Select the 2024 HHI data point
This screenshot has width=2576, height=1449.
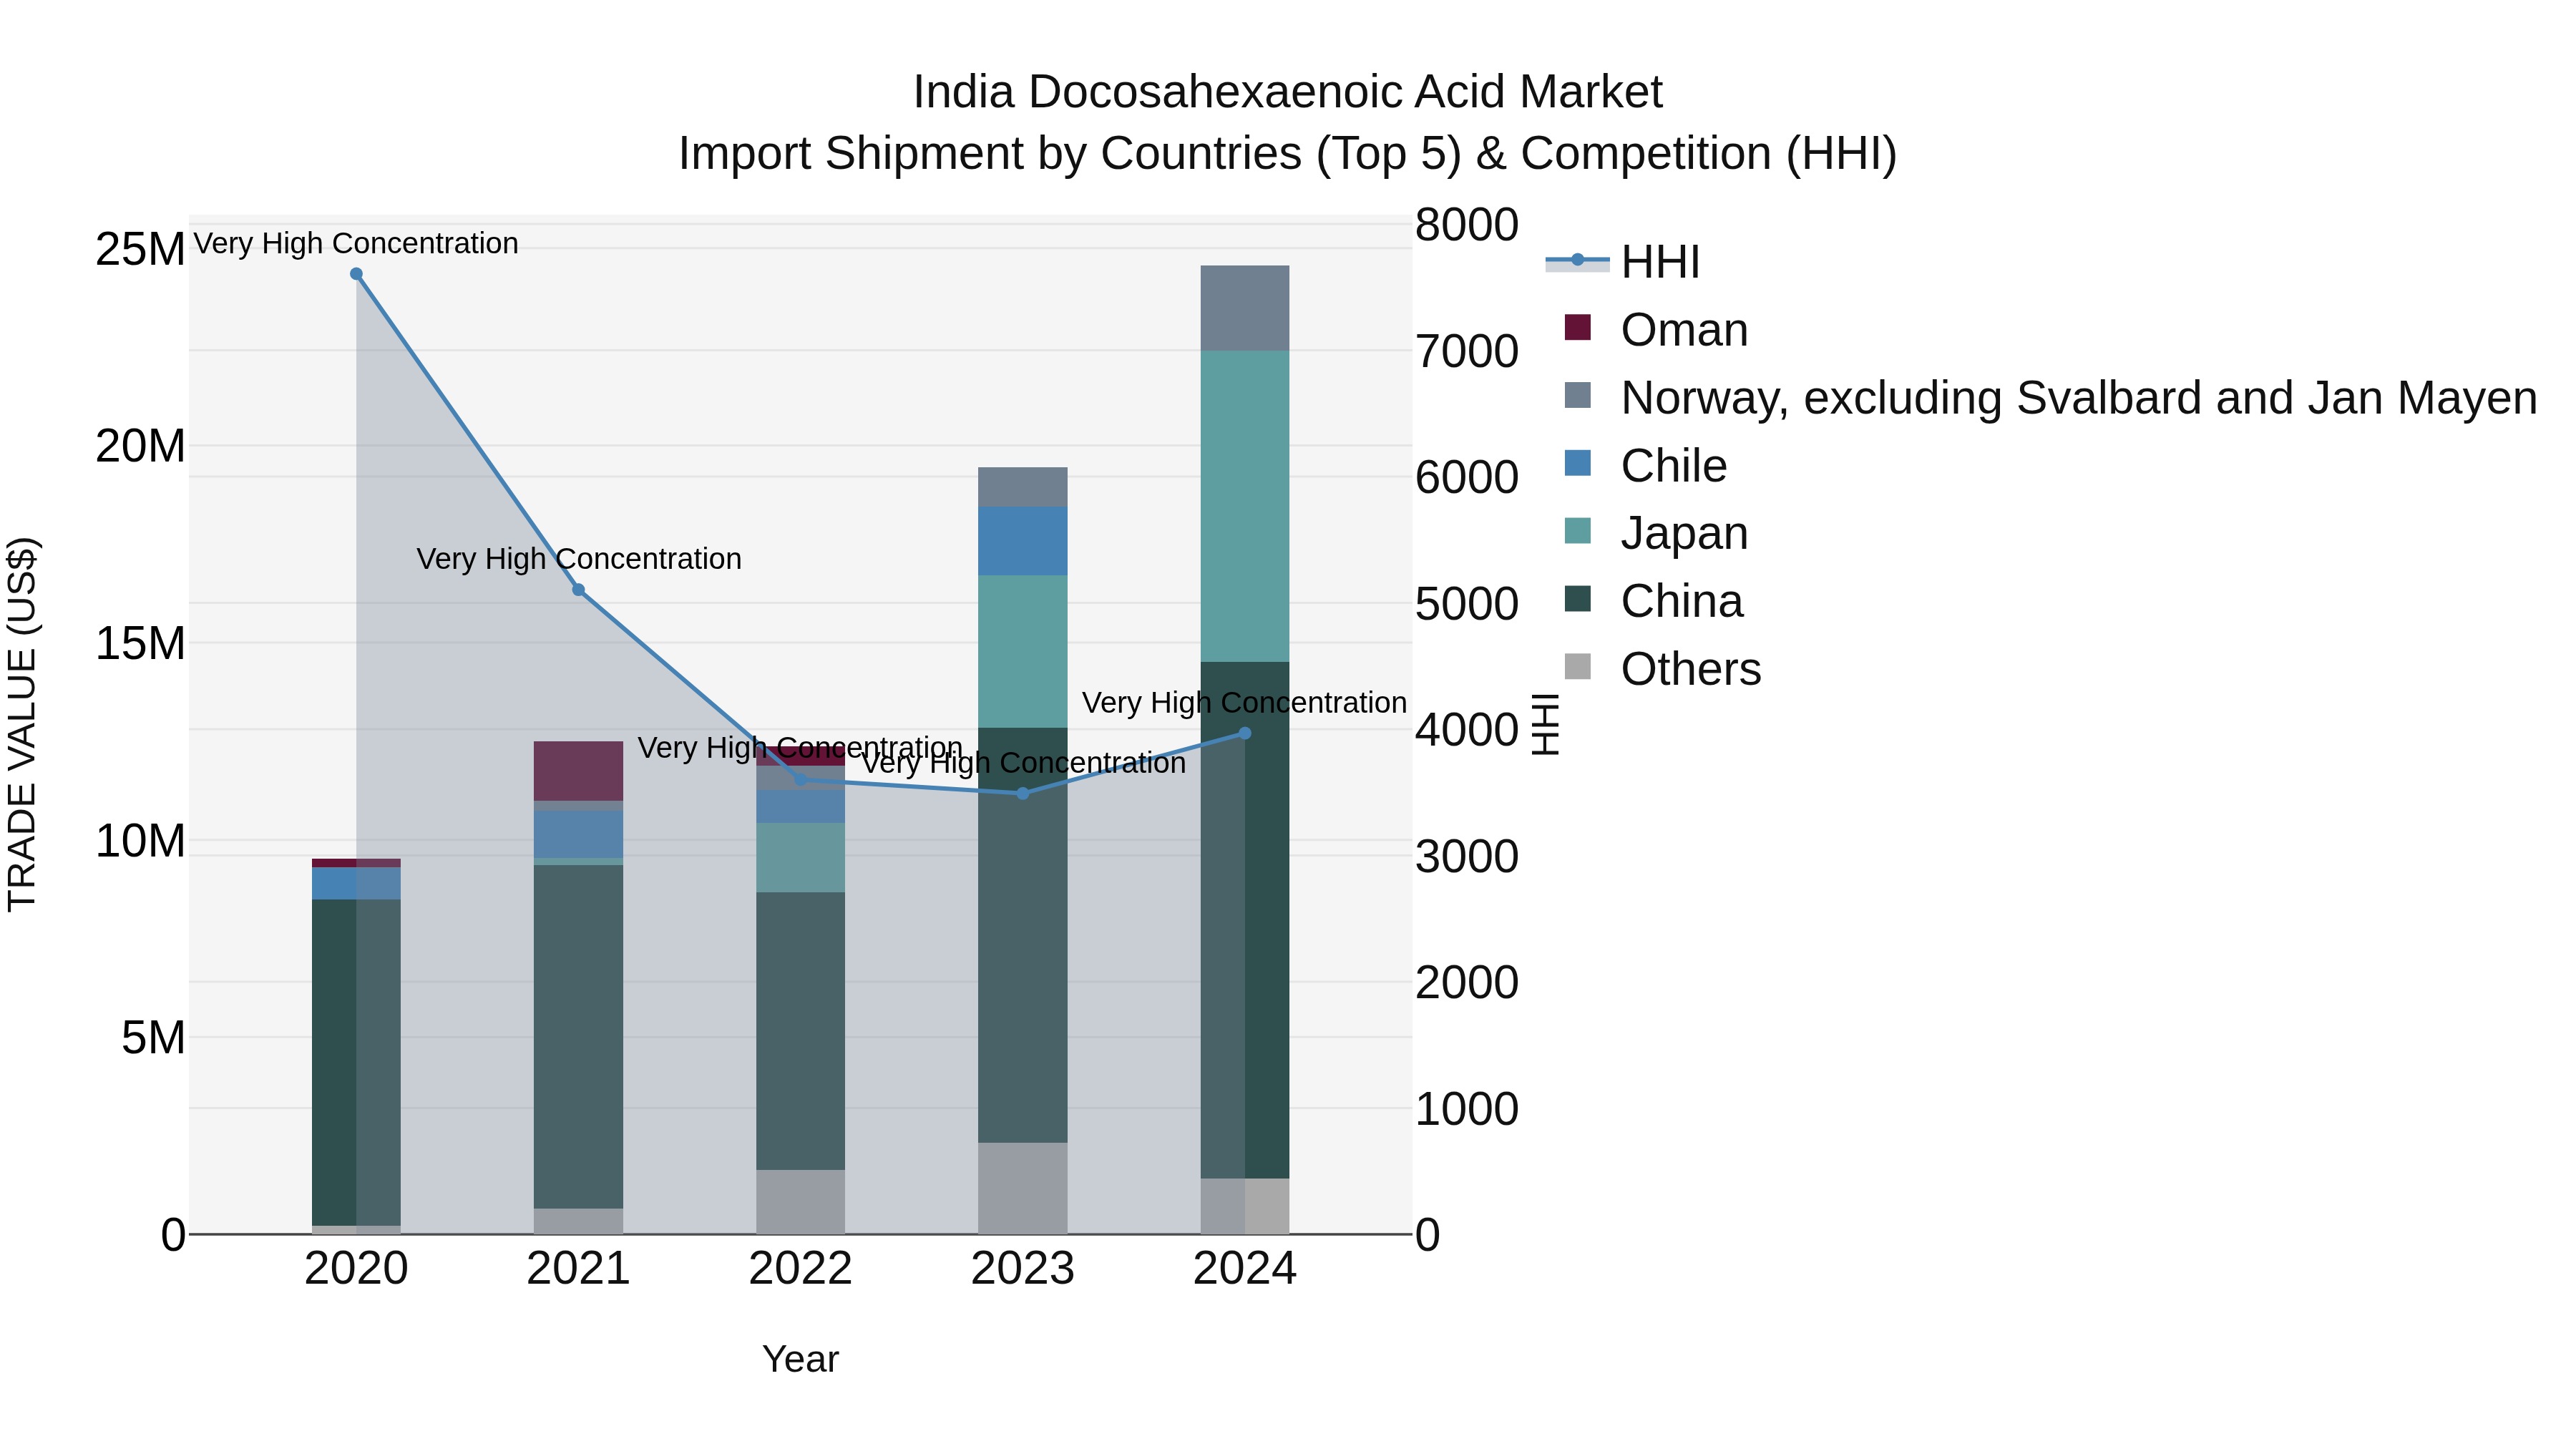click(1244, 733)
